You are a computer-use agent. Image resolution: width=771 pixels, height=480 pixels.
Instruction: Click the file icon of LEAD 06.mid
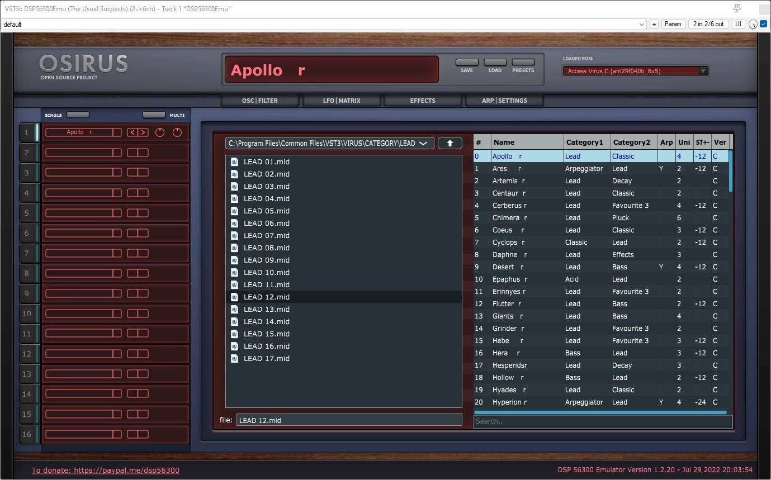point(235,224)
